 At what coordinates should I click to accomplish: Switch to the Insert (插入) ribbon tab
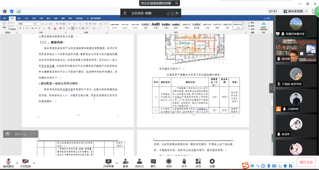point(20,18)
